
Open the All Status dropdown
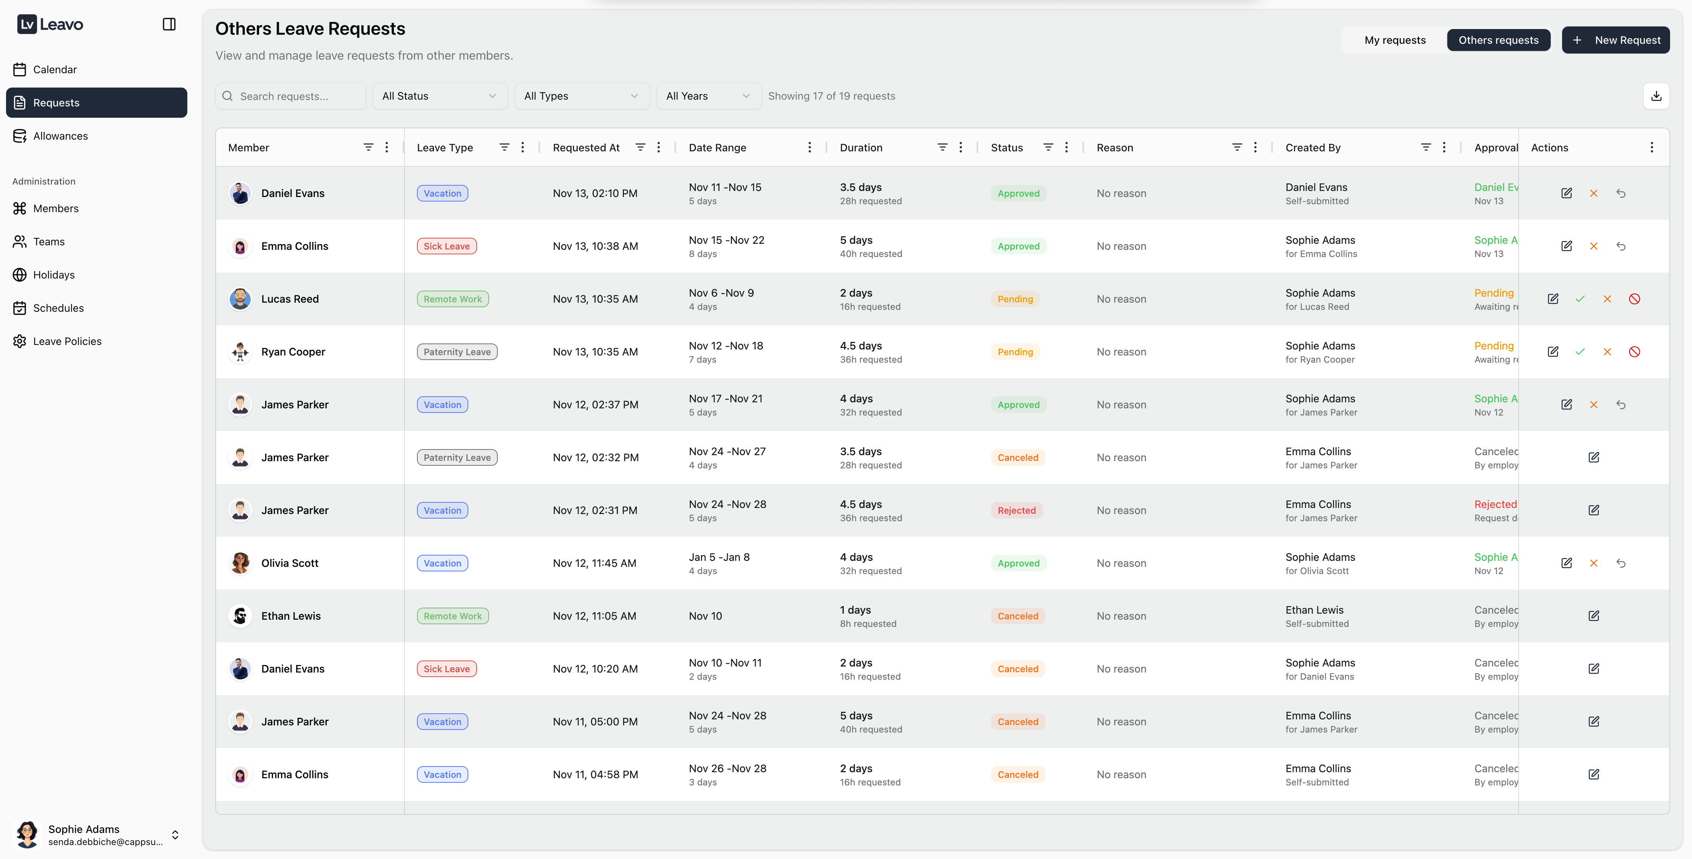coord(439,96)
